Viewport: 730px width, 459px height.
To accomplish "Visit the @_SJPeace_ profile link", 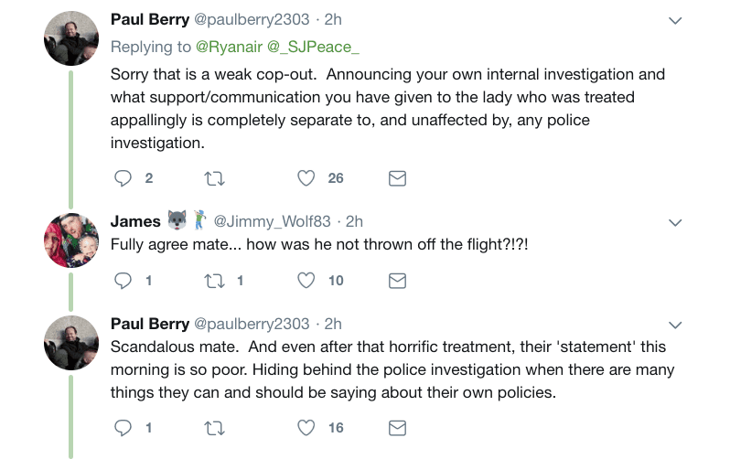I will tap(314, 47).
